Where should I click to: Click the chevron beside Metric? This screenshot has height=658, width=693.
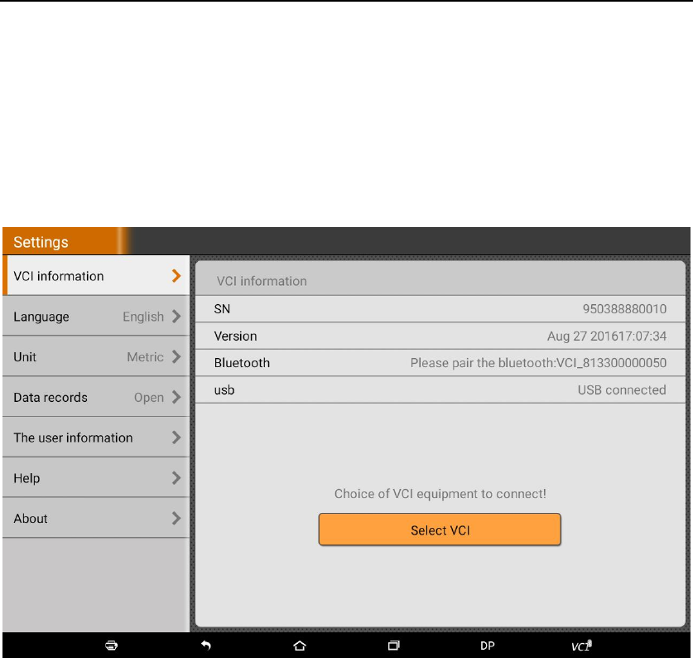[176, 356]
